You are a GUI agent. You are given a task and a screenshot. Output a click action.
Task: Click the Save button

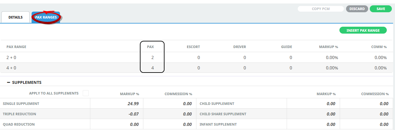point(380,9)
